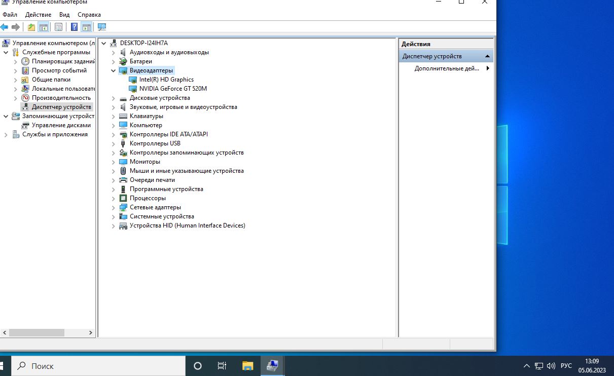Show hidden tray icons chevron
Screen dimensions: 614x376
[526, 366]
